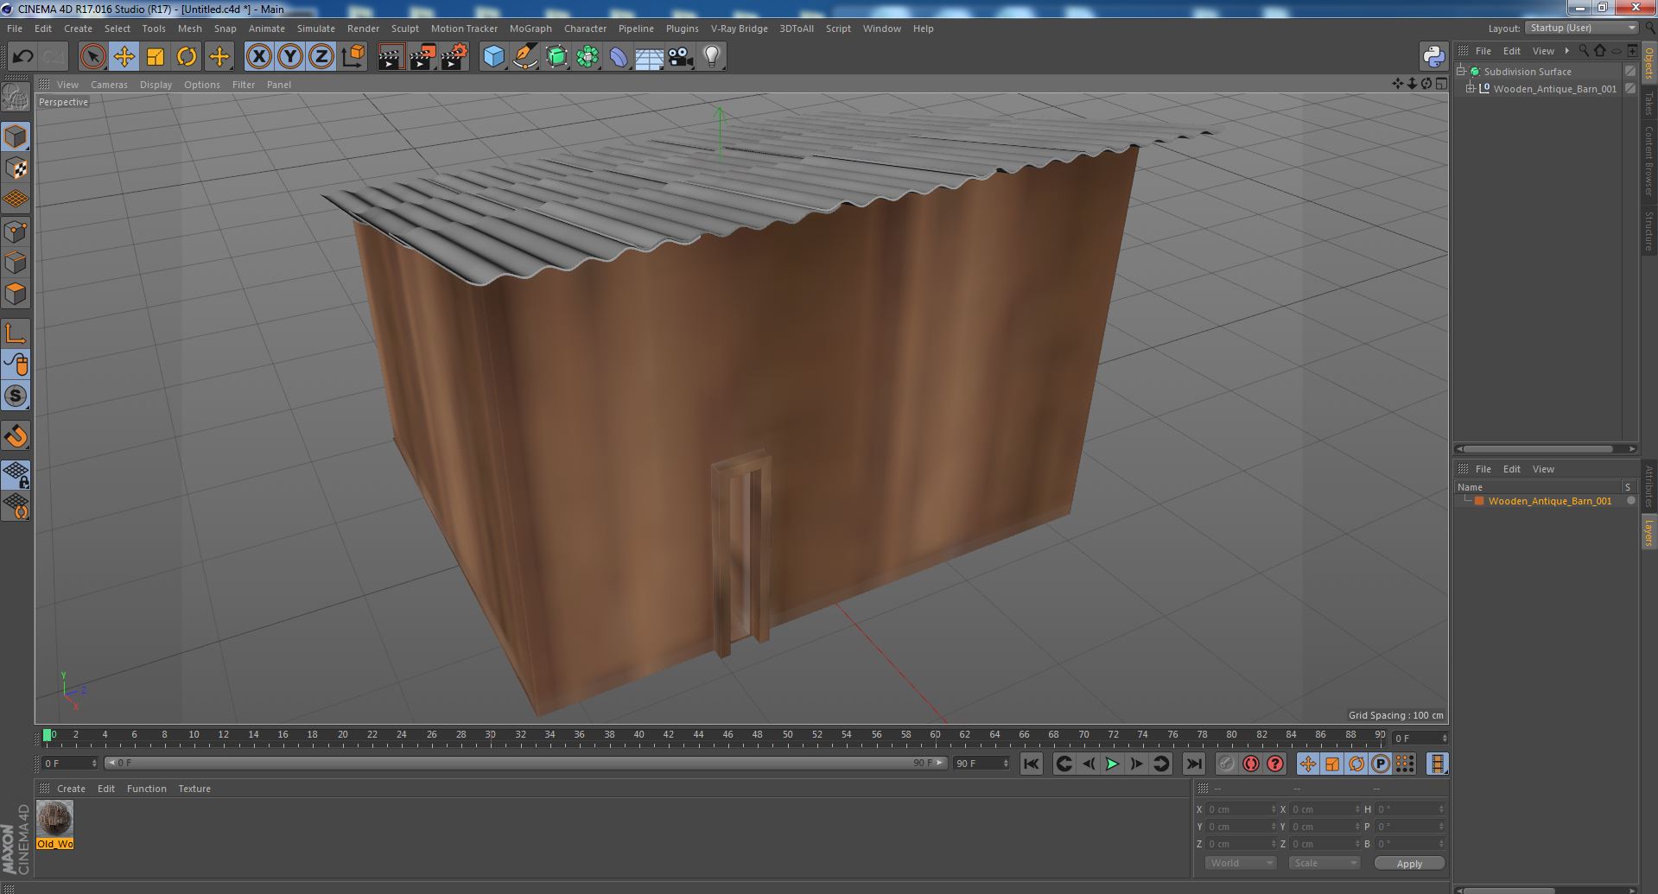Click the Record Active Objects button
Screen dimensions: 1658x894
tap(1226, 764)
